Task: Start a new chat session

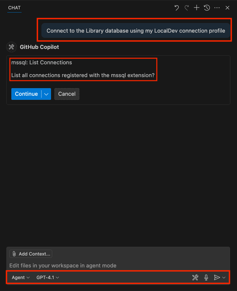Action: 196,8
